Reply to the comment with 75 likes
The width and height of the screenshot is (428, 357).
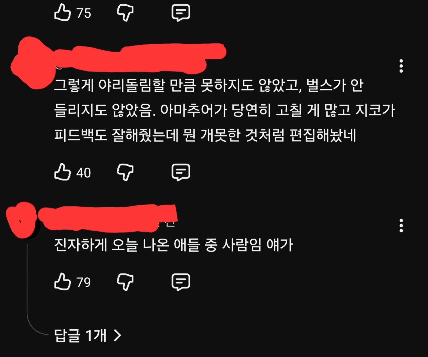181,13
